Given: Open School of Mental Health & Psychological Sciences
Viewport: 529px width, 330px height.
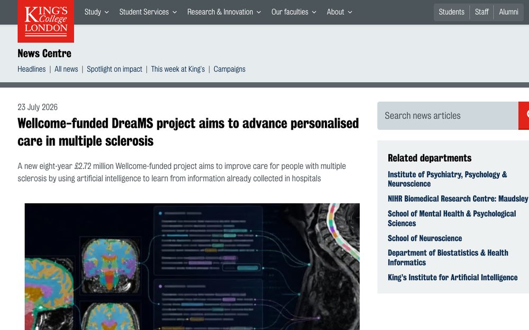Looking at the screenshot, I should [452, 218].
